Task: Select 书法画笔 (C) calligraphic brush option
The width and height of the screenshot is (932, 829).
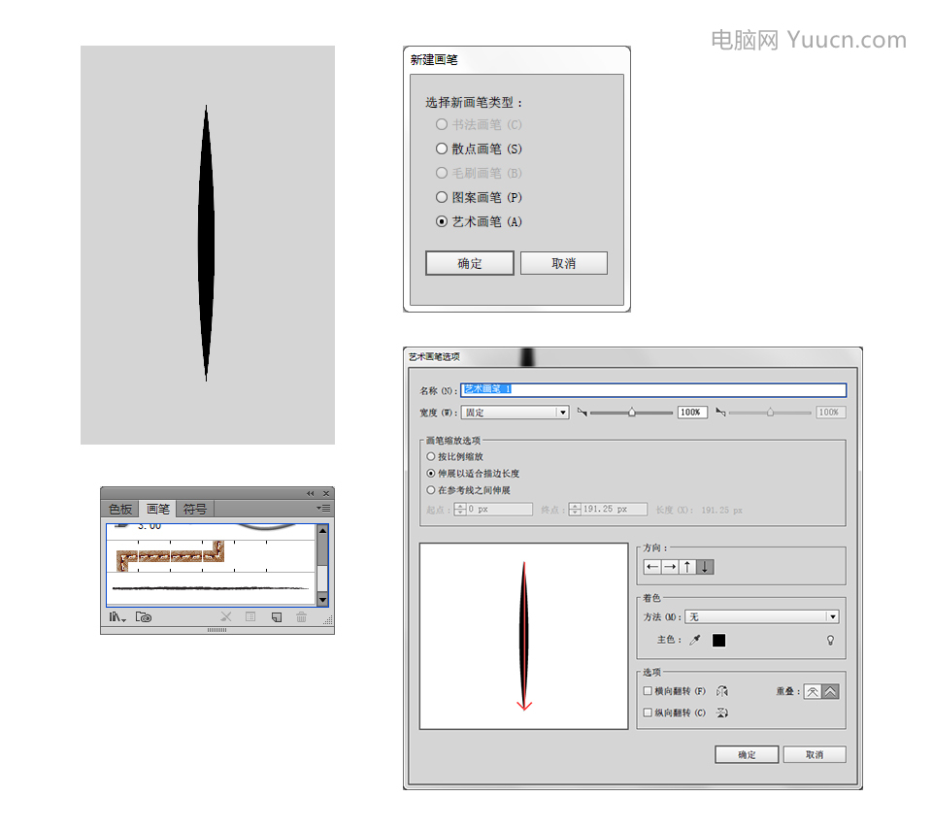Action: (479, 125)
